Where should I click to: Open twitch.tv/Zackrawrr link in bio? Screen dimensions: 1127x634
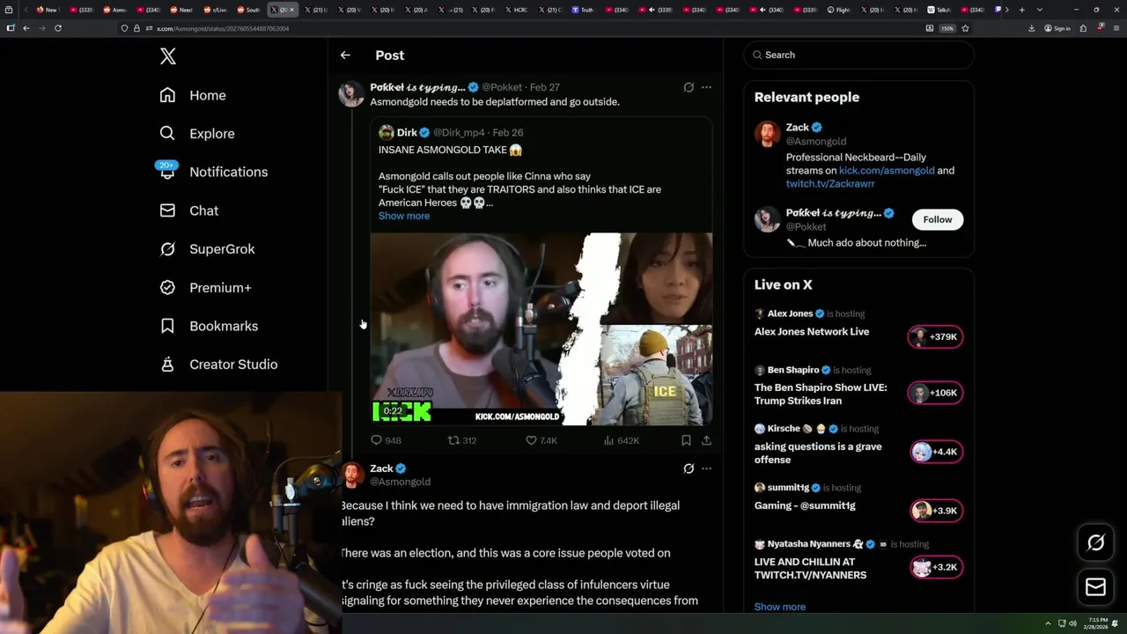pyautogui.click(x=830, y=184)
